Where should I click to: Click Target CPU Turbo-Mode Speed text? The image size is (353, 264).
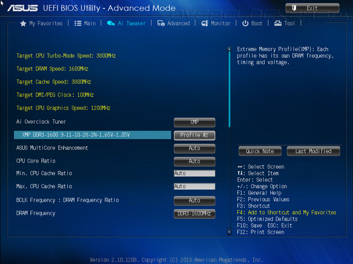(x=66, y=56)
